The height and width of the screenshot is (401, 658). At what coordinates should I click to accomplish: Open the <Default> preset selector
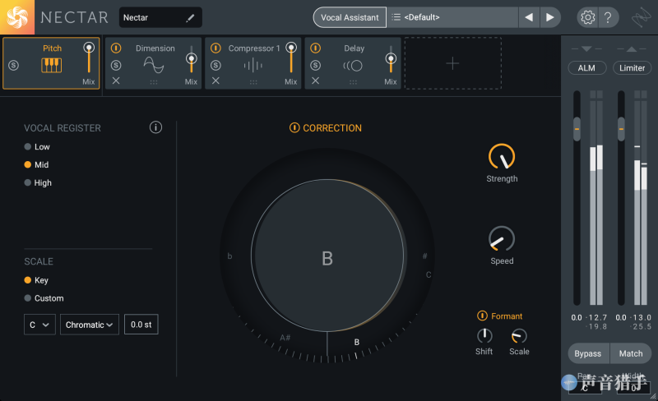pyautogui.click(x=452, y=17)
